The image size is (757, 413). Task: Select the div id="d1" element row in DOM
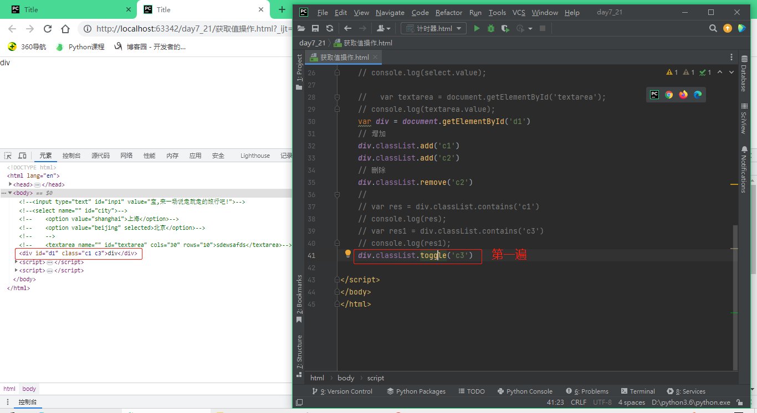(78, 254)
